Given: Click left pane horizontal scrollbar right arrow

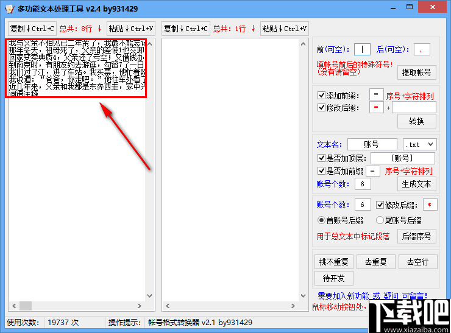Looking at the screenshot, I should (140, 306).
